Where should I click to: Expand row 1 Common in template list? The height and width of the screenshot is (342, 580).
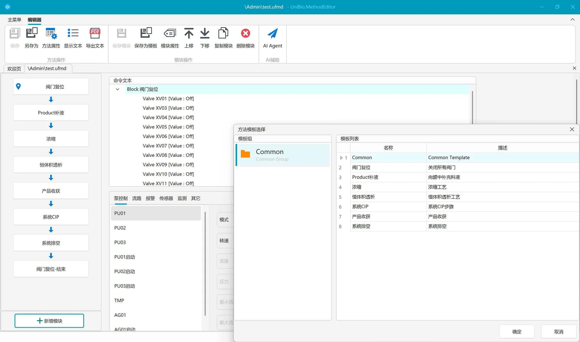[x=341, y=158]
